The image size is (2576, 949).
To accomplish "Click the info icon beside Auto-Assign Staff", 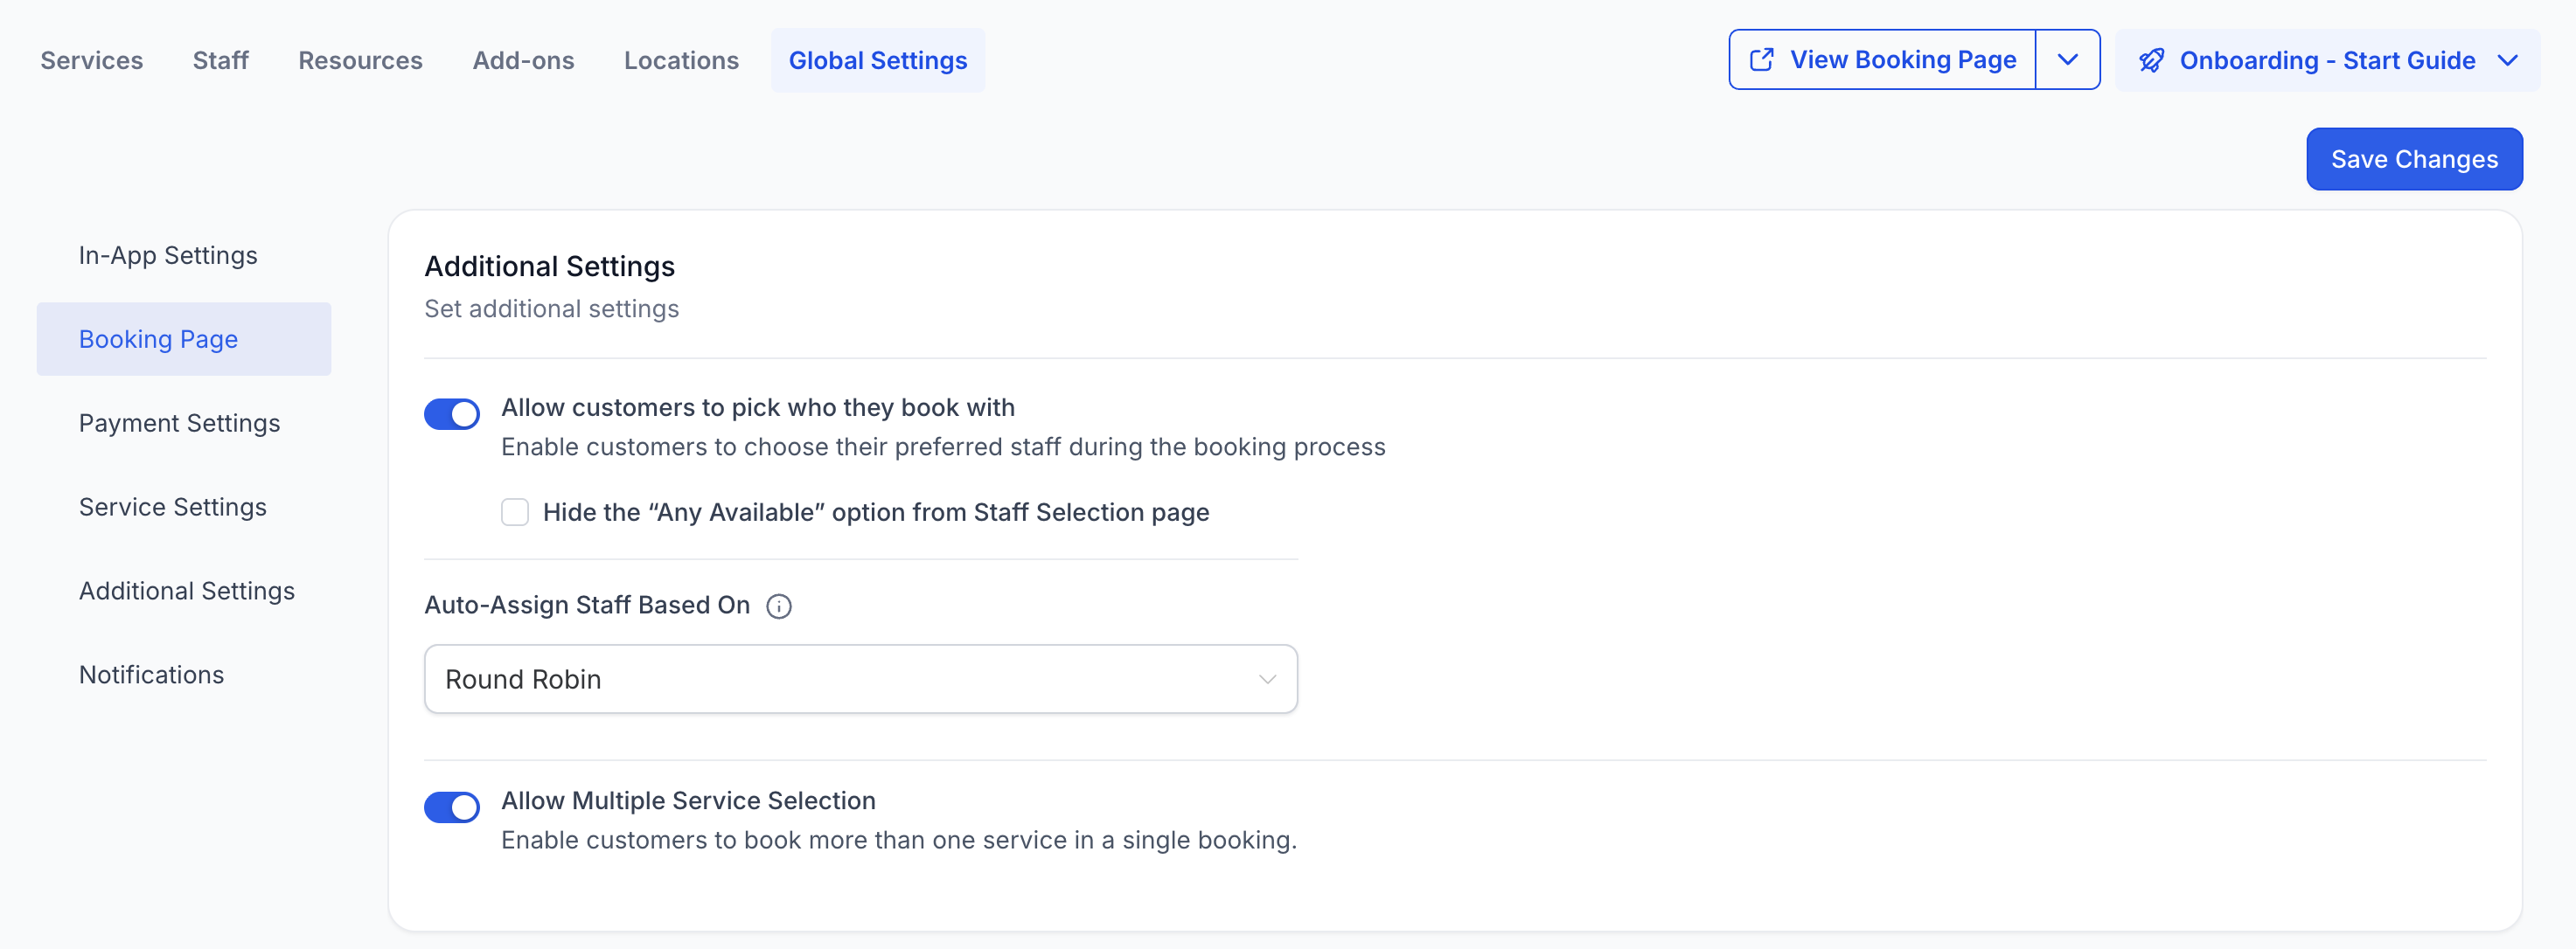I will tap(778, 606).
